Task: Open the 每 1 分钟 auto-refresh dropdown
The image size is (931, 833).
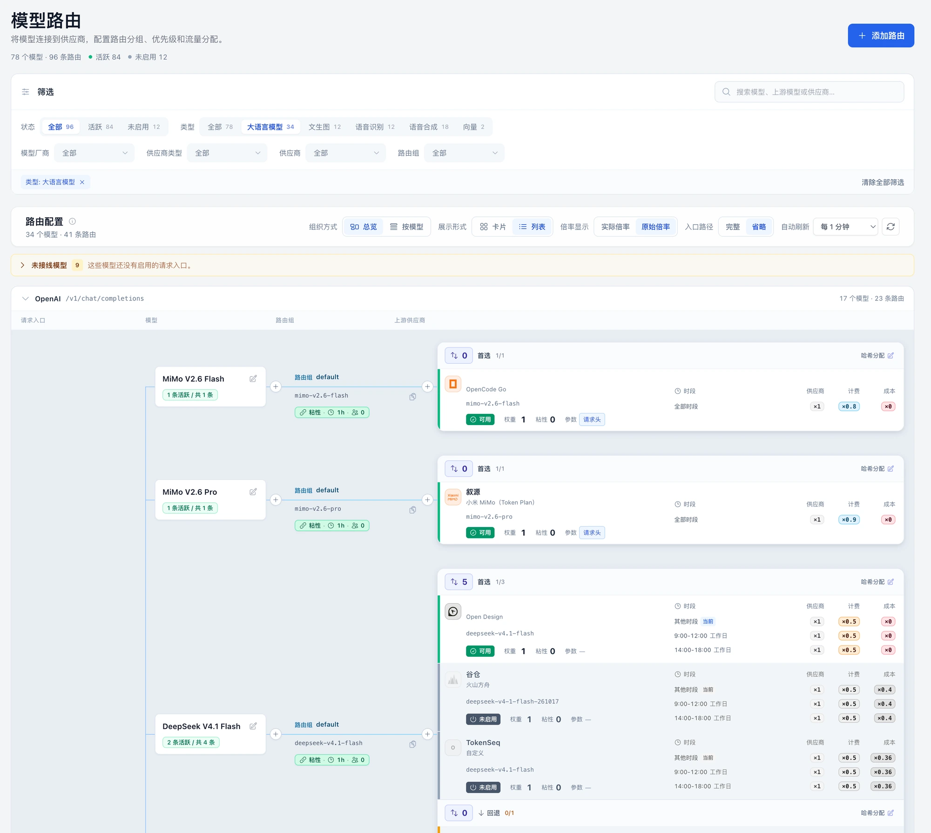Action: click(845, 227)
